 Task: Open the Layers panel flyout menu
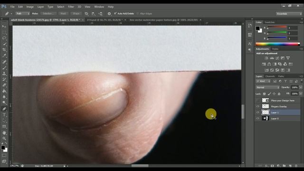(x=301, y=76)
